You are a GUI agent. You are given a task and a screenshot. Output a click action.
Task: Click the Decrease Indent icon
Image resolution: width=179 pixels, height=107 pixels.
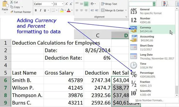pyautogui.click(x=92, y=10)
